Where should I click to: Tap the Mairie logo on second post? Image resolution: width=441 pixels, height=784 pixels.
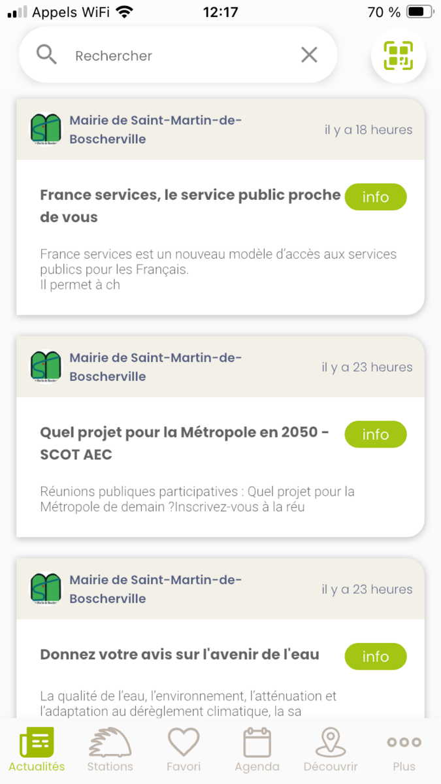(x=46, y=367)
